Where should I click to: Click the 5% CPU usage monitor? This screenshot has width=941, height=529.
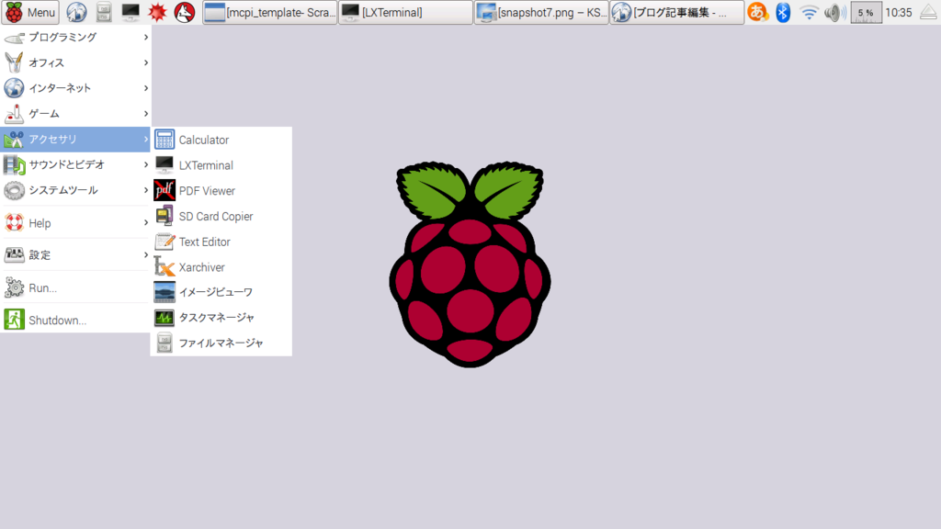pos(866,12)
